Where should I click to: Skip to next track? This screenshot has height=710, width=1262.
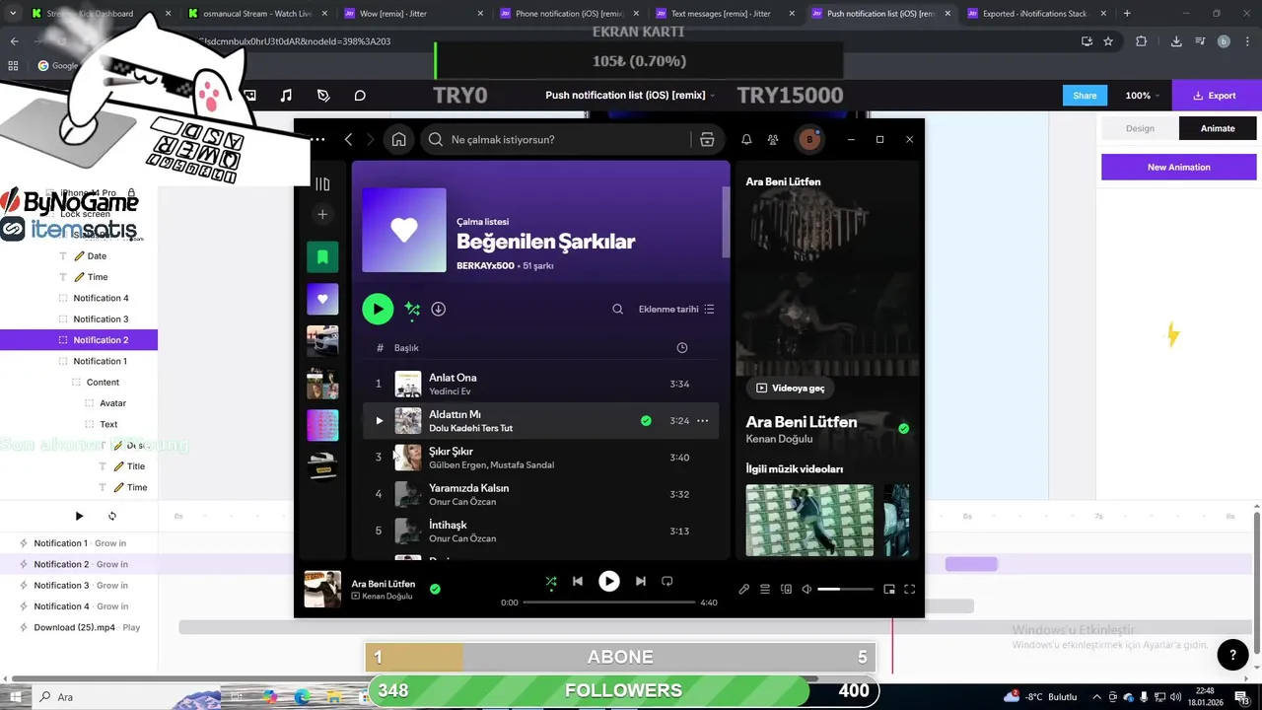(641, 582)
